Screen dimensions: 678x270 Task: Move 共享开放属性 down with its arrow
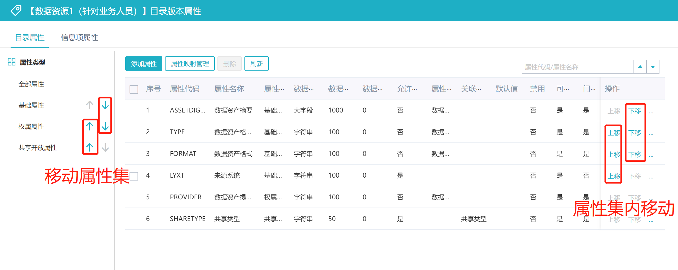[x=105, y=147]
